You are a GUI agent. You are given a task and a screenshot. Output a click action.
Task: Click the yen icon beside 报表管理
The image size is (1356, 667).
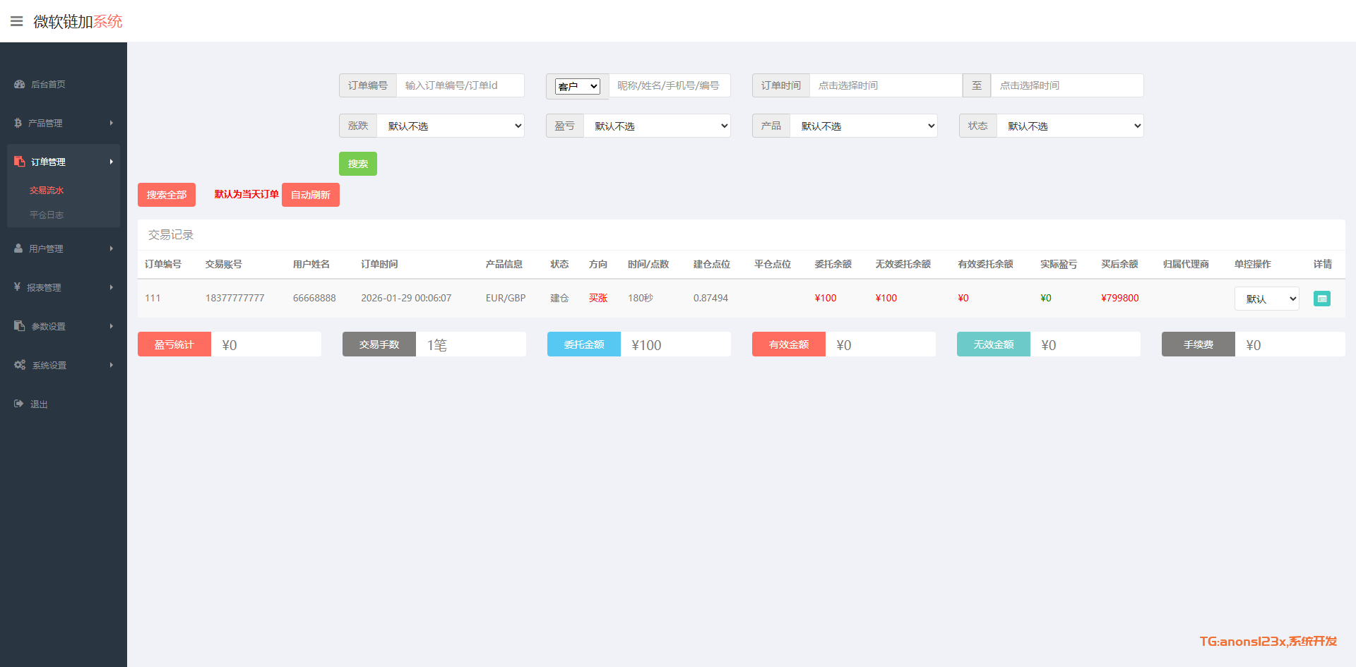tap(17, 287)
